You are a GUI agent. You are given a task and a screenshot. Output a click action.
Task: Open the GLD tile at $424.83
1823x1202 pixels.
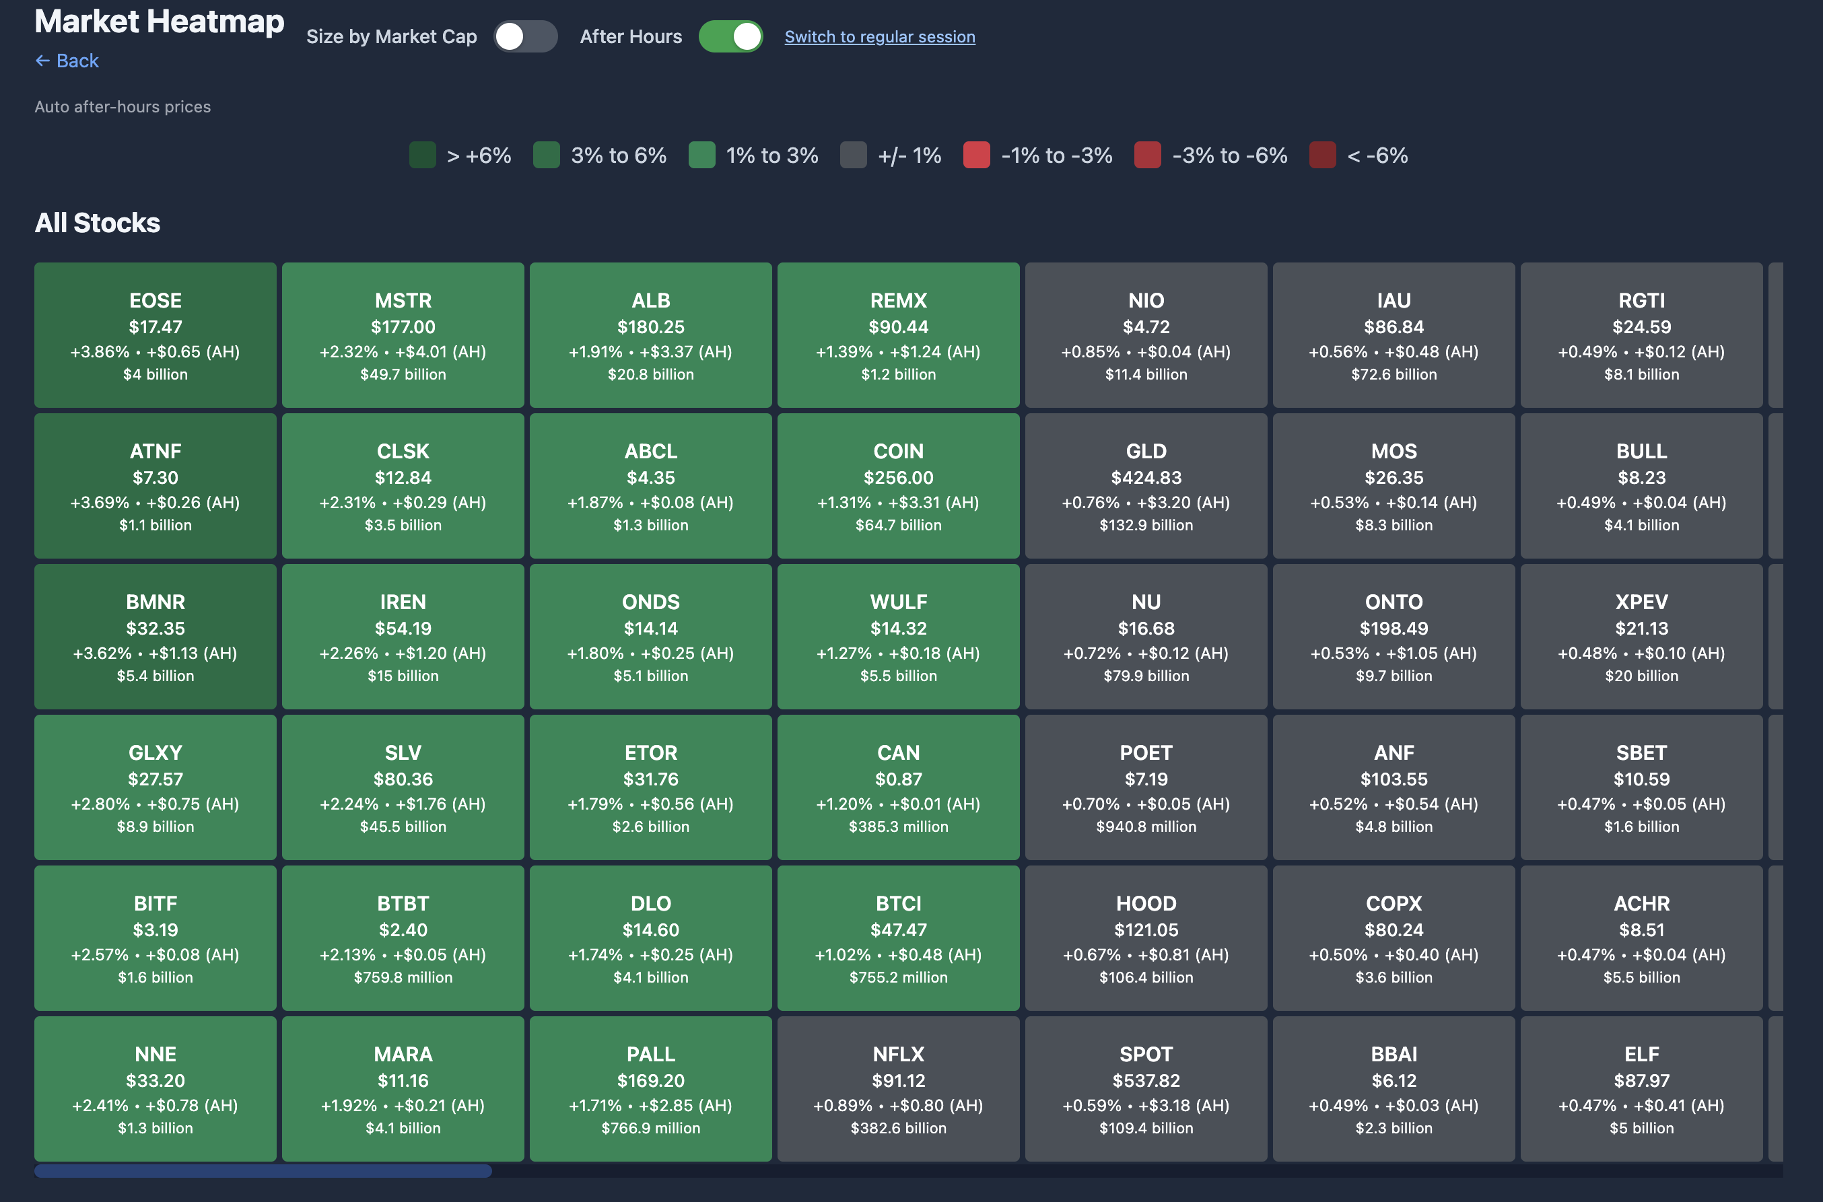[1145, 485]
